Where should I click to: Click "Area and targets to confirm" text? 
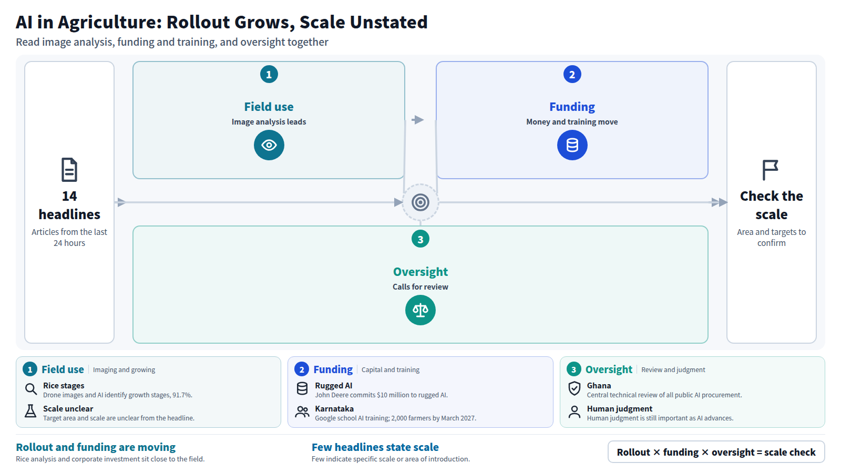pyautogui.click(x=771, y=238)
